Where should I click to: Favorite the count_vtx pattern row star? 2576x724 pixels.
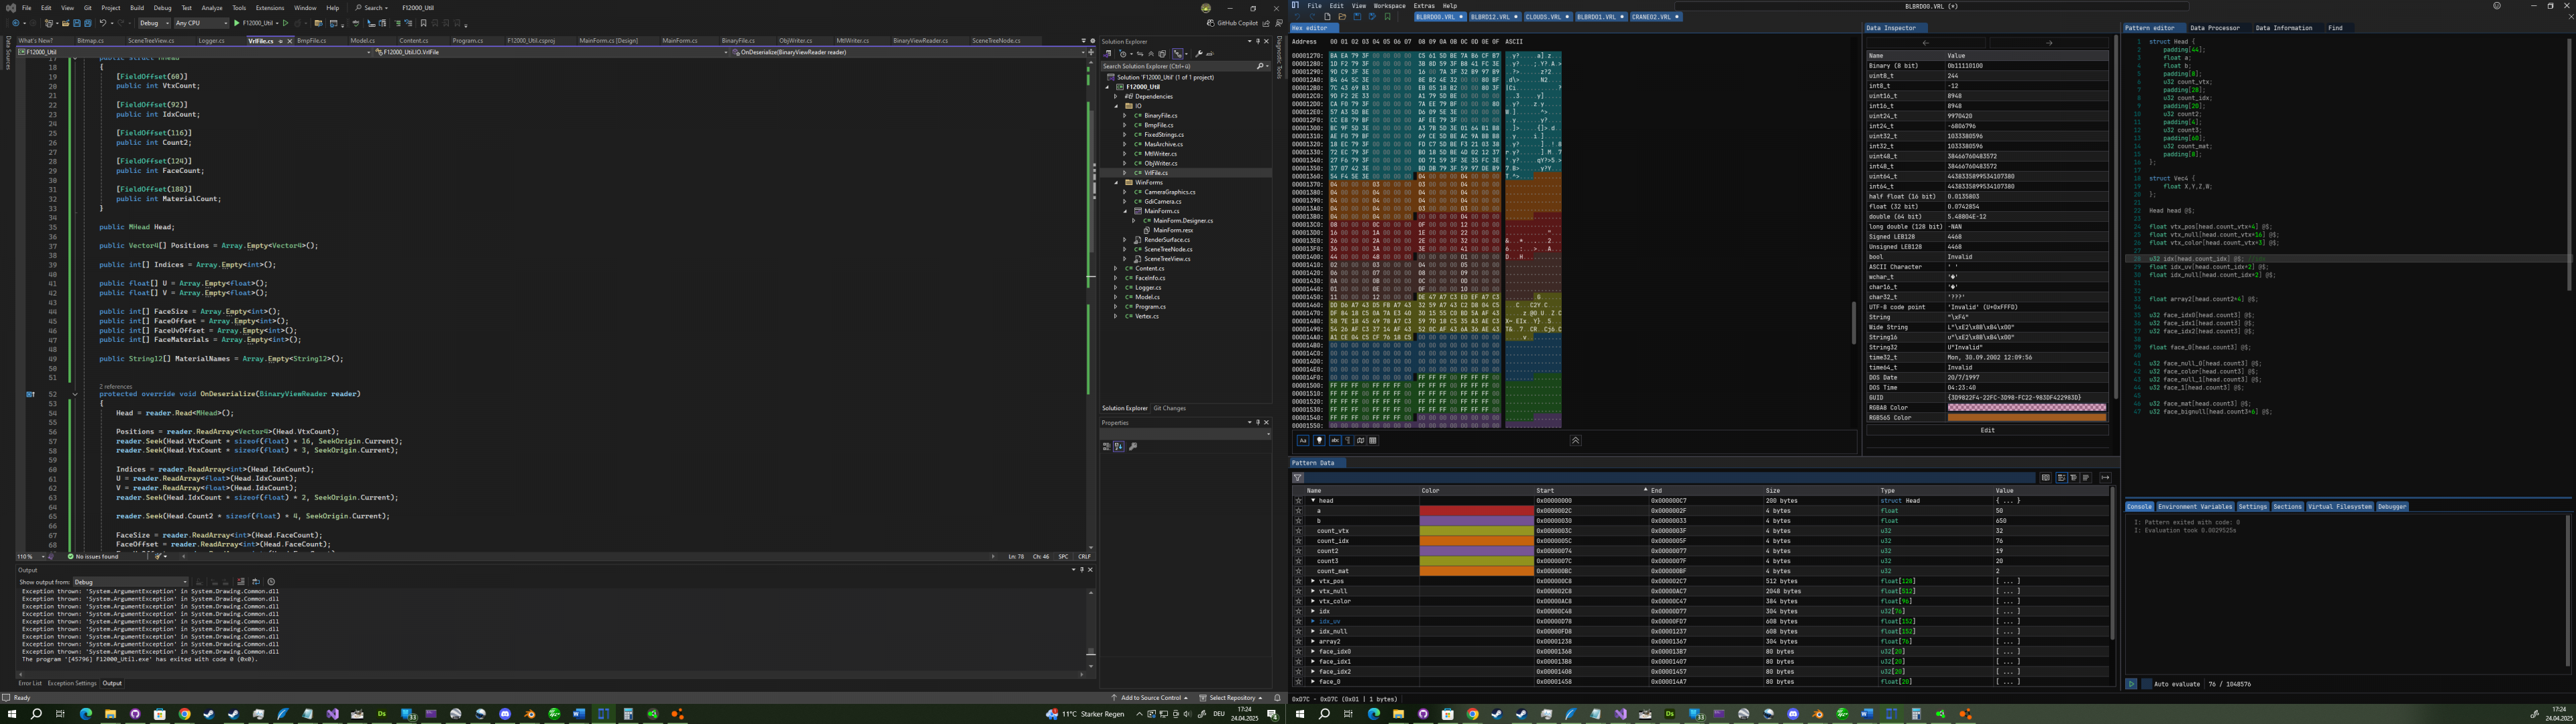(1299, 531)
